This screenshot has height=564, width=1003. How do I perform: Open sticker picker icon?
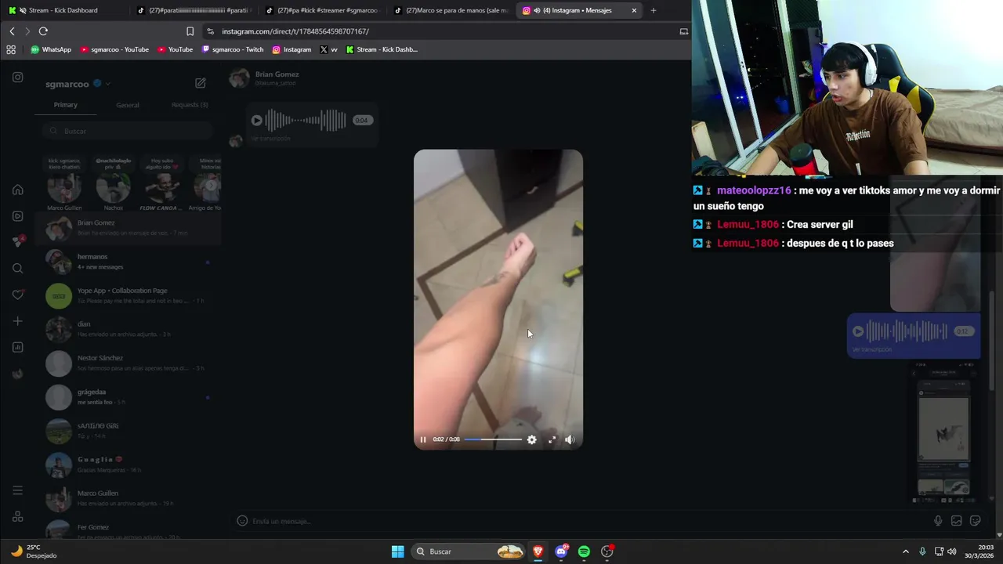tap(976, 521)
